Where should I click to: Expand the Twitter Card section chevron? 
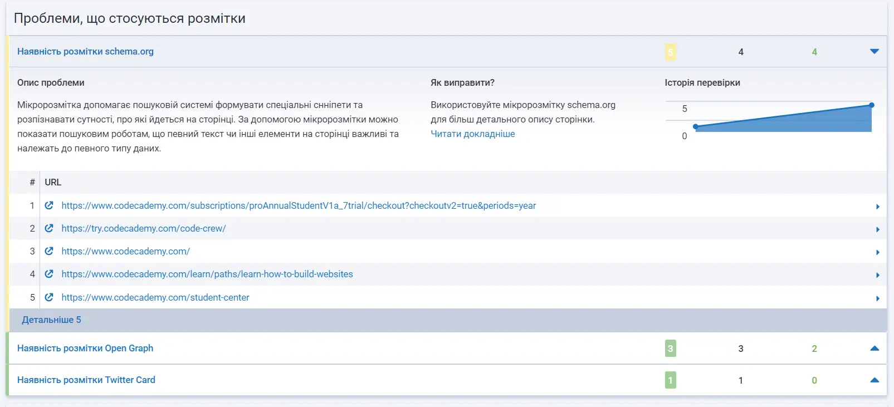click(875, 380)
